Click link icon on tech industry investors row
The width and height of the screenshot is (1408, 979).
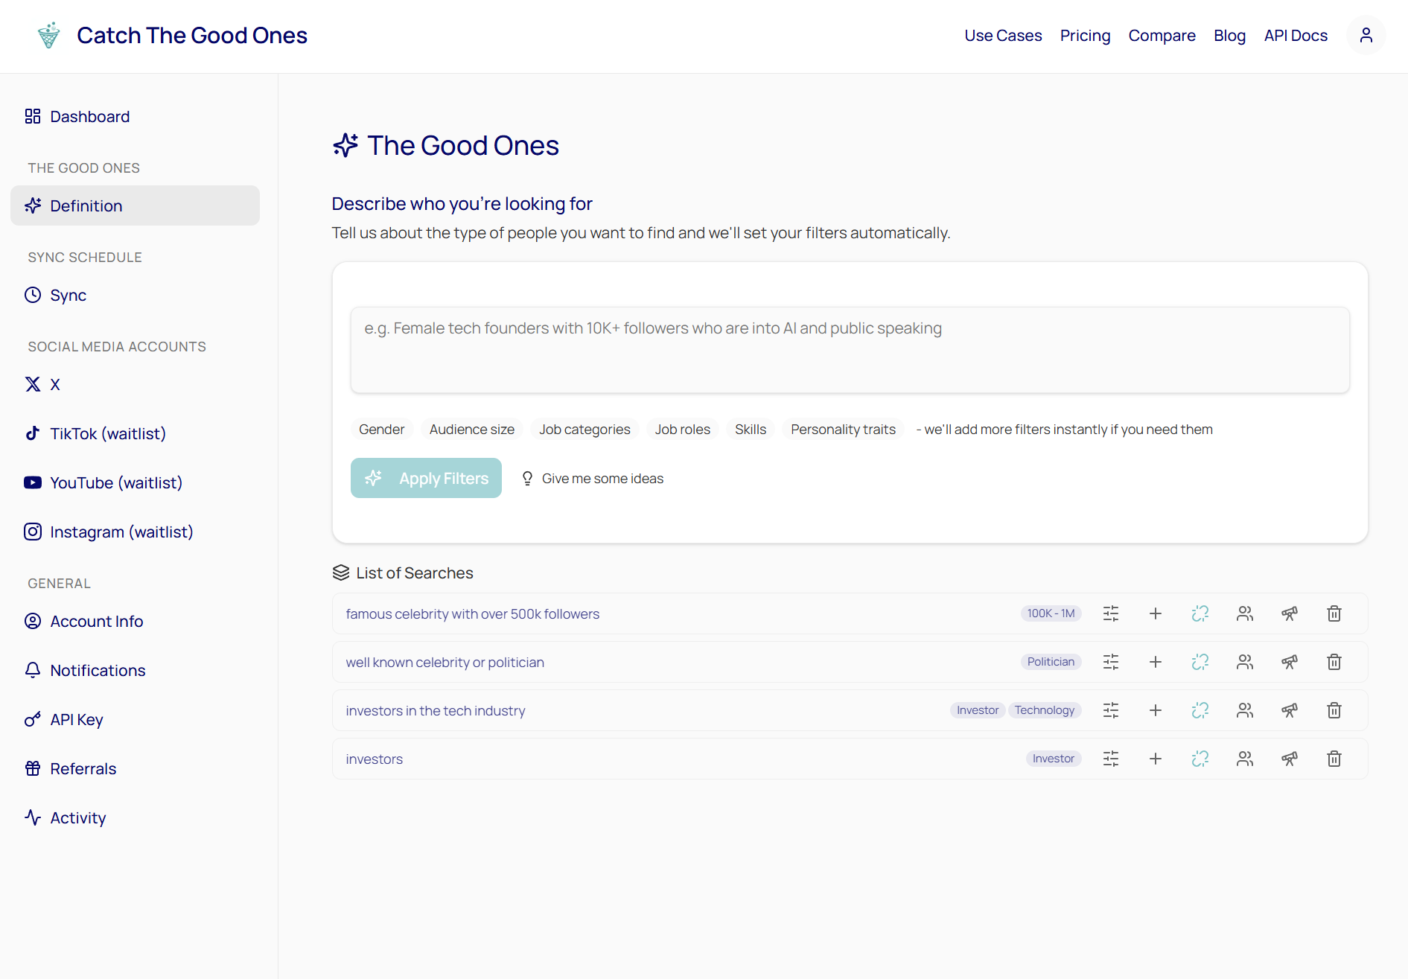pyautogui.click(x=1200, y=710)
